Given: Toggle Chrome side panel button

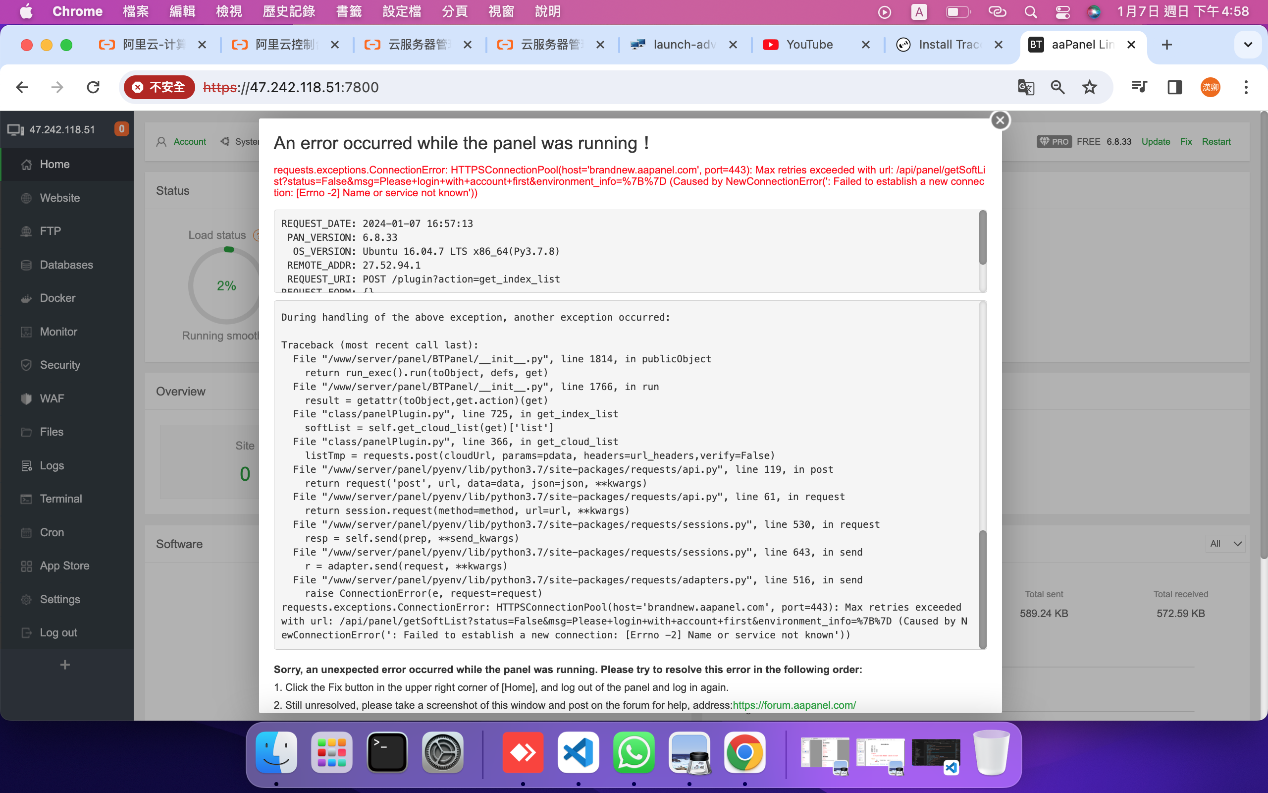Looking at the screenshot, I should [1174, 87].
